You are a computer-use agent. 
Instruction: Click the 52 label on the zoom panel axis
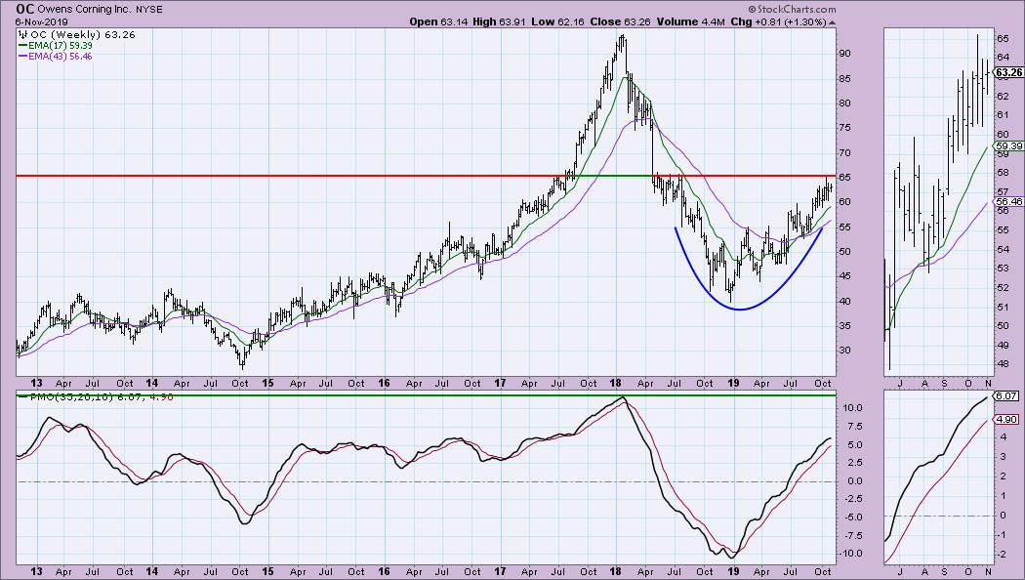pyautogui.click(x=1003, y=288)
